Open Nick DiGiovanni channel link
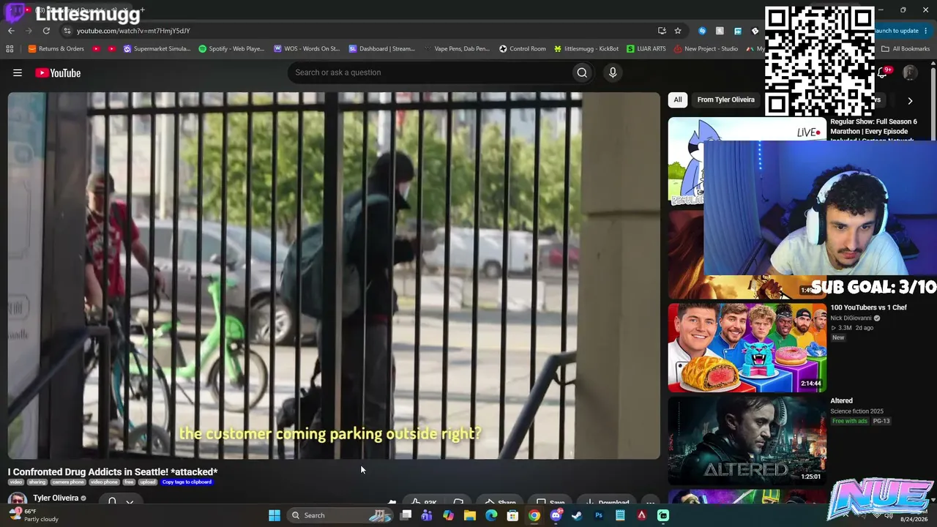This screenshot has width=937, height=527. [850, 318]
